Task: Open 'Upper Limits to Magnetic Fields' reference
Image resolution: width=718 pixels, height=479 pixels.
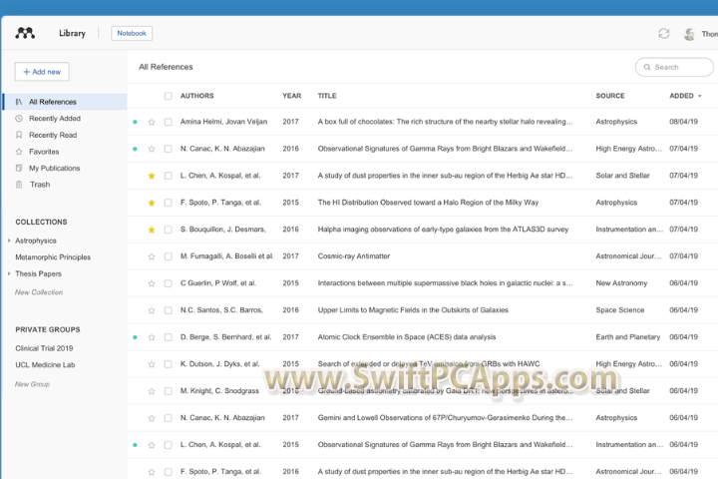Action: click(413, 310)
